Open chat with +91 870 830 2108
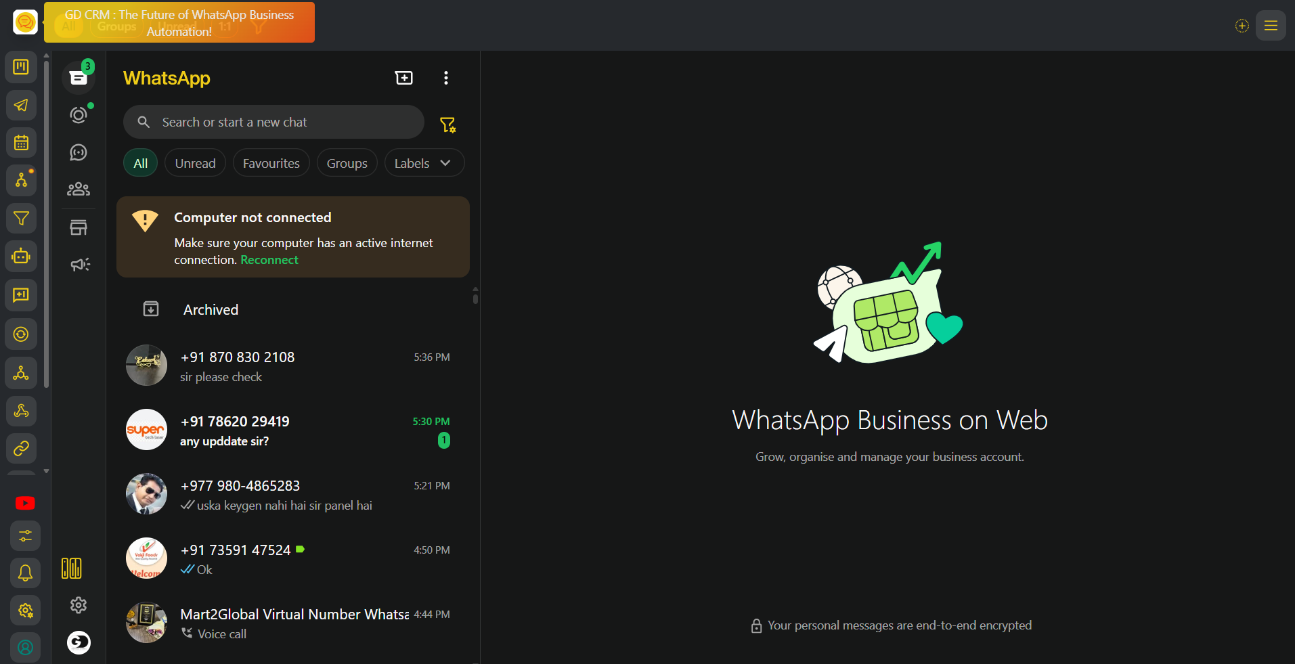The height and width of the screenshot is (664, 1295). 292,366
